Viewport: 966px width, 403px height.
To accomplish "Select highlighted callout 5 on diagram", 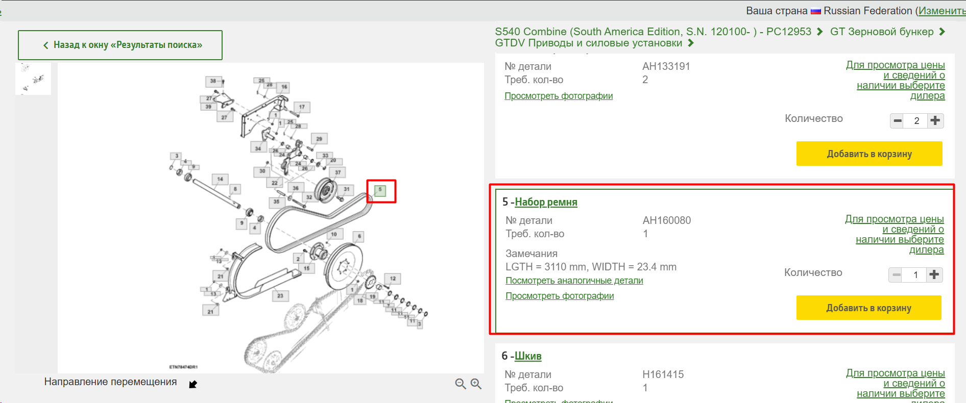I will pos(380,190).
